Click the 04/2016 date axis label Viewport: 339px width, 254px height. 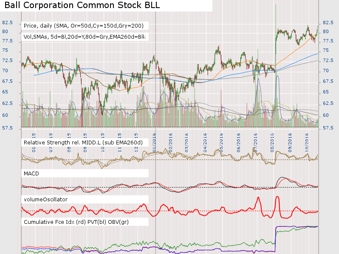point(205,143)
